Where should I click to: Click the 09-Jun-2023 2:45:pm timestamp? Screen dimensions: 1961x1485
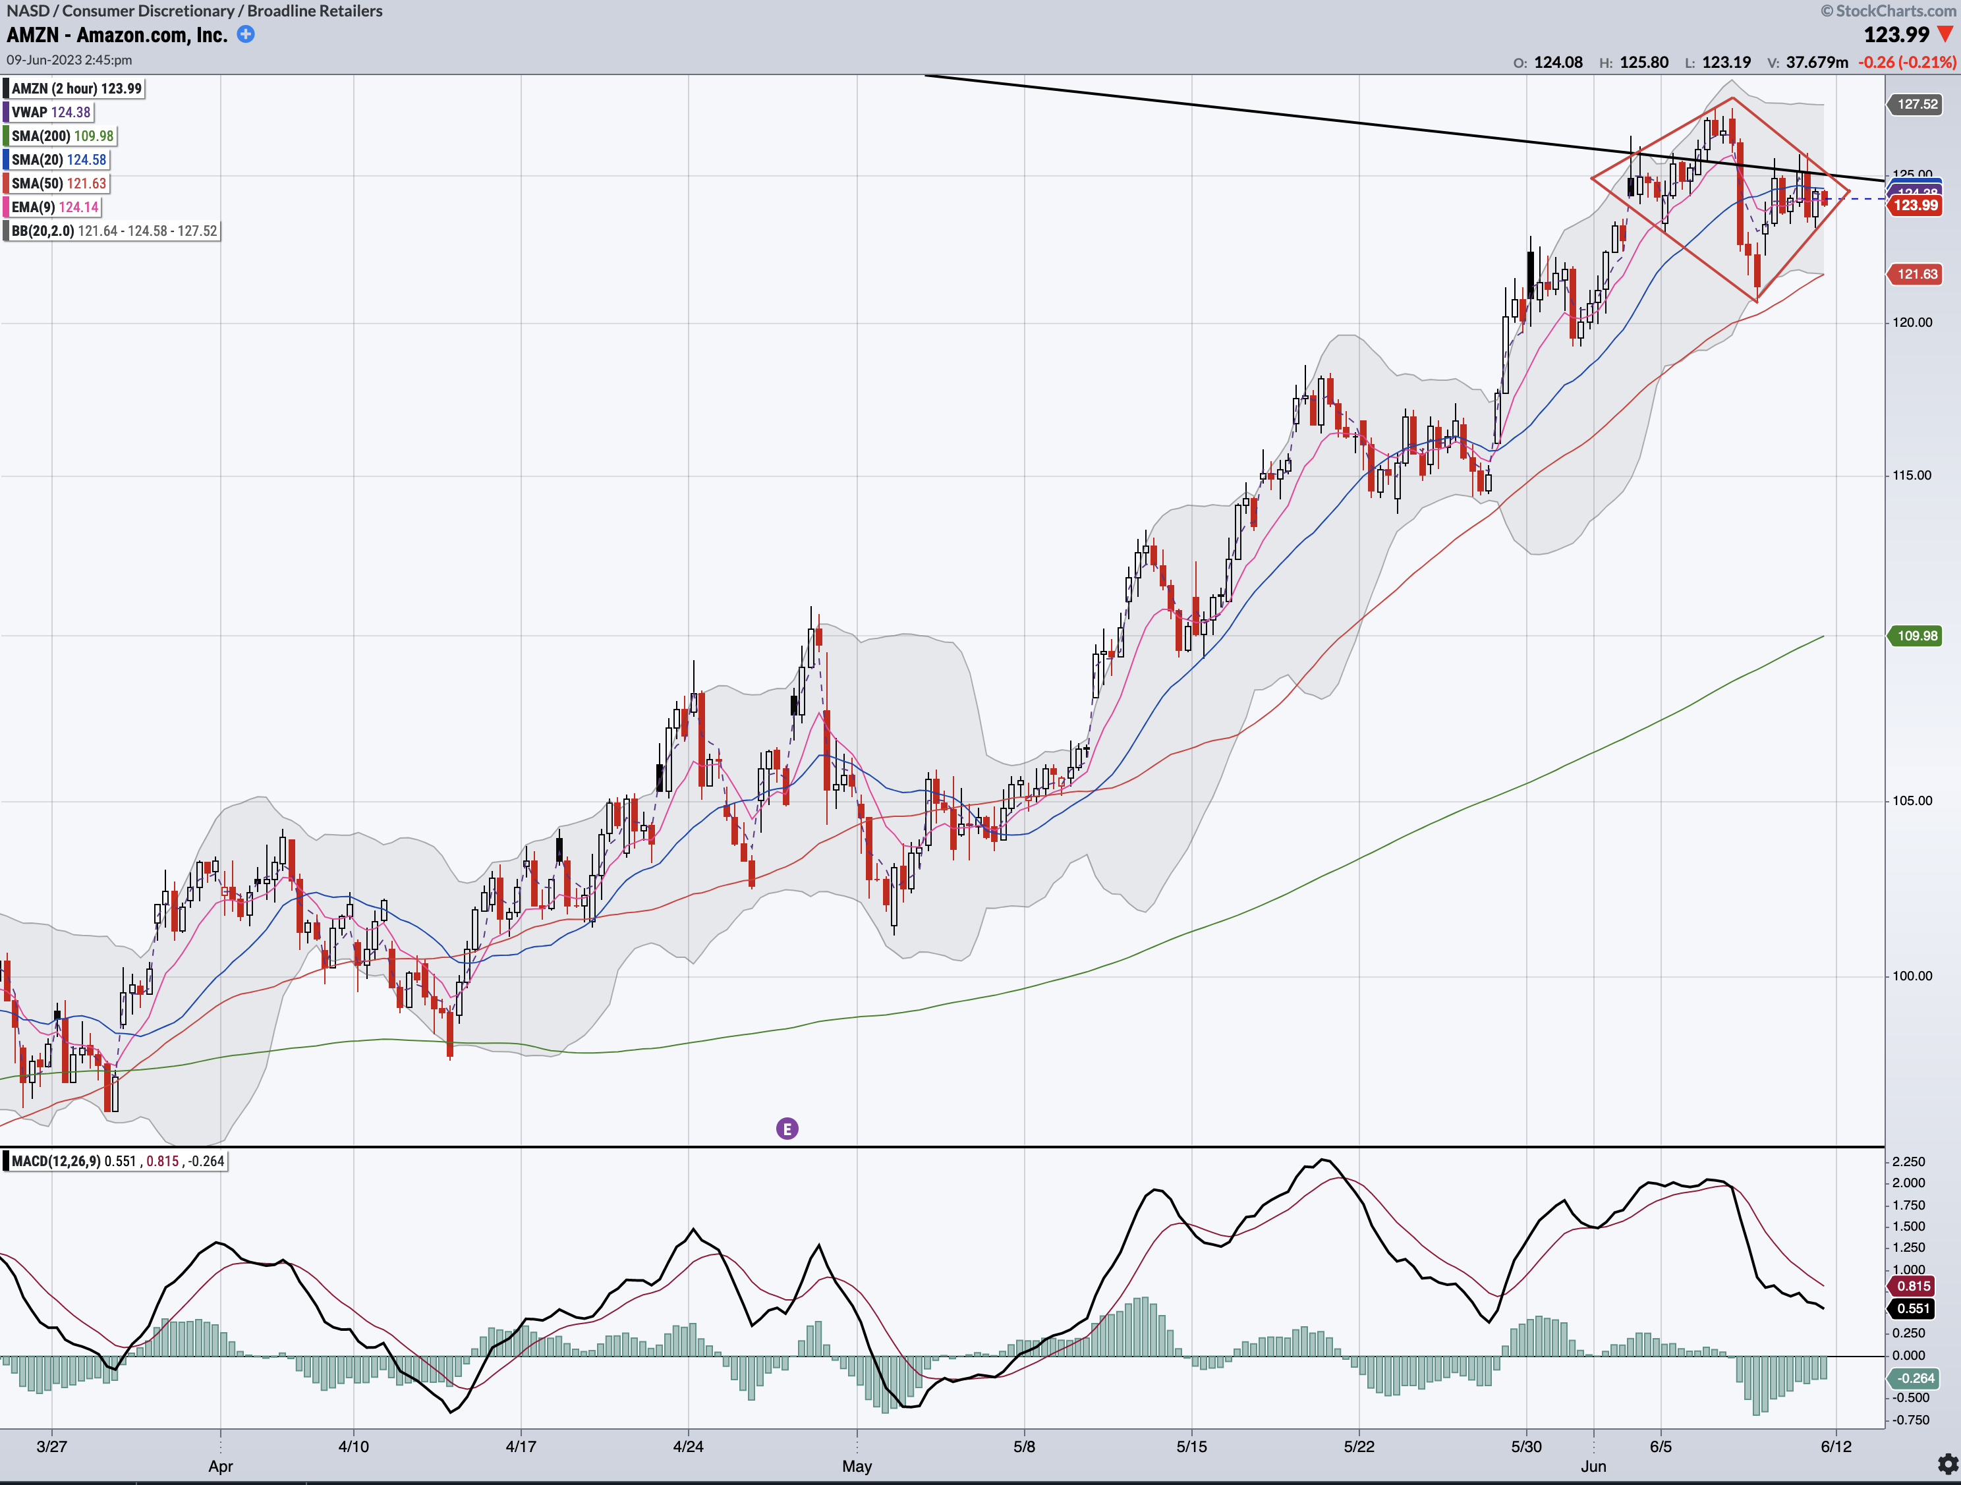point(69,59)
